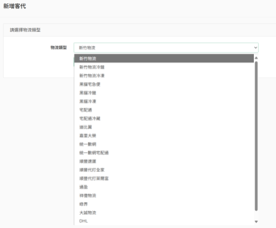Choose 通盈 logistics type
The image size is (276, 228).
coord(164,187)
